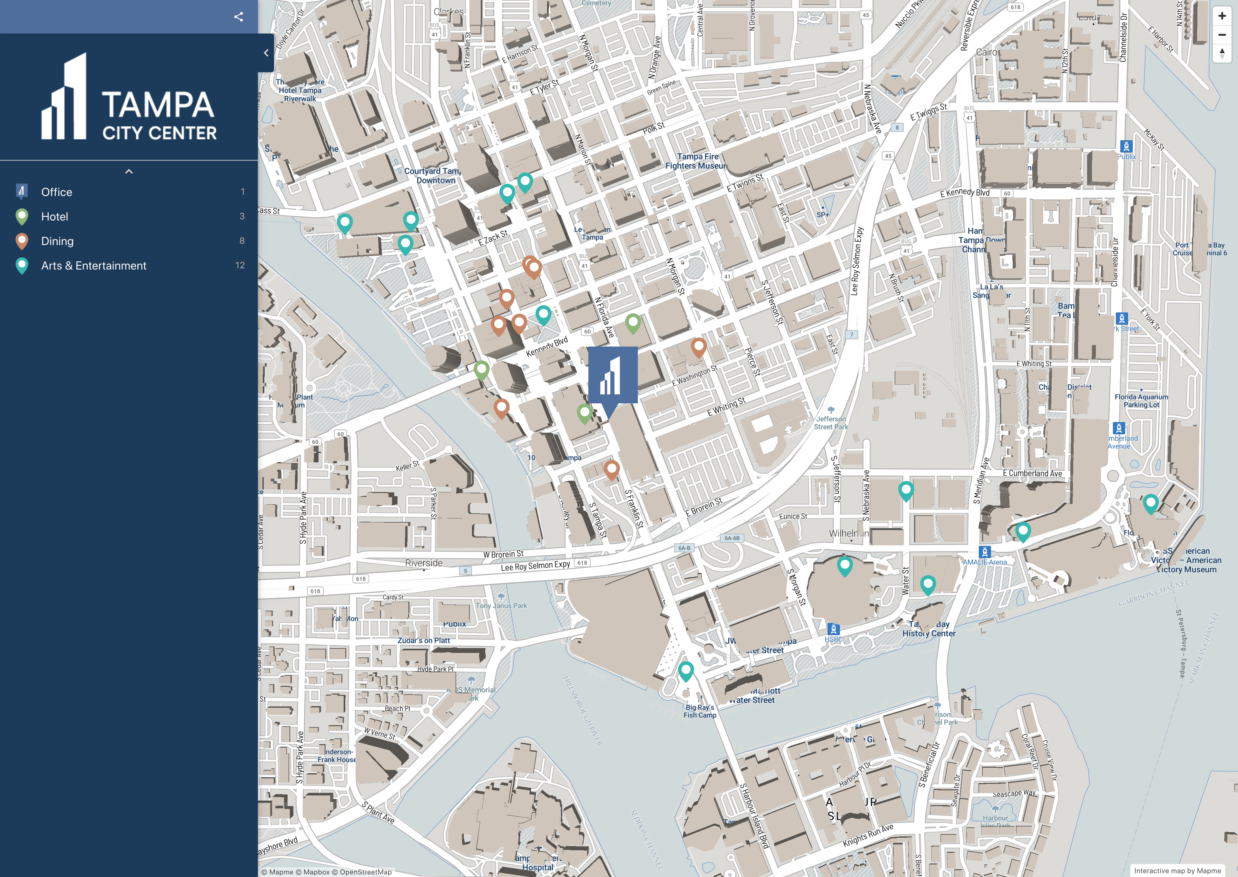Open the OpenStreetMap attribution link
Viewport: 1238px width, 877px height.
point(362,872)
